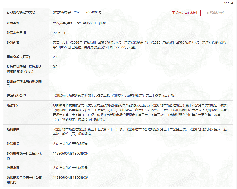Click the 违法行为类型 regulation text

click(x=113, y=96)
